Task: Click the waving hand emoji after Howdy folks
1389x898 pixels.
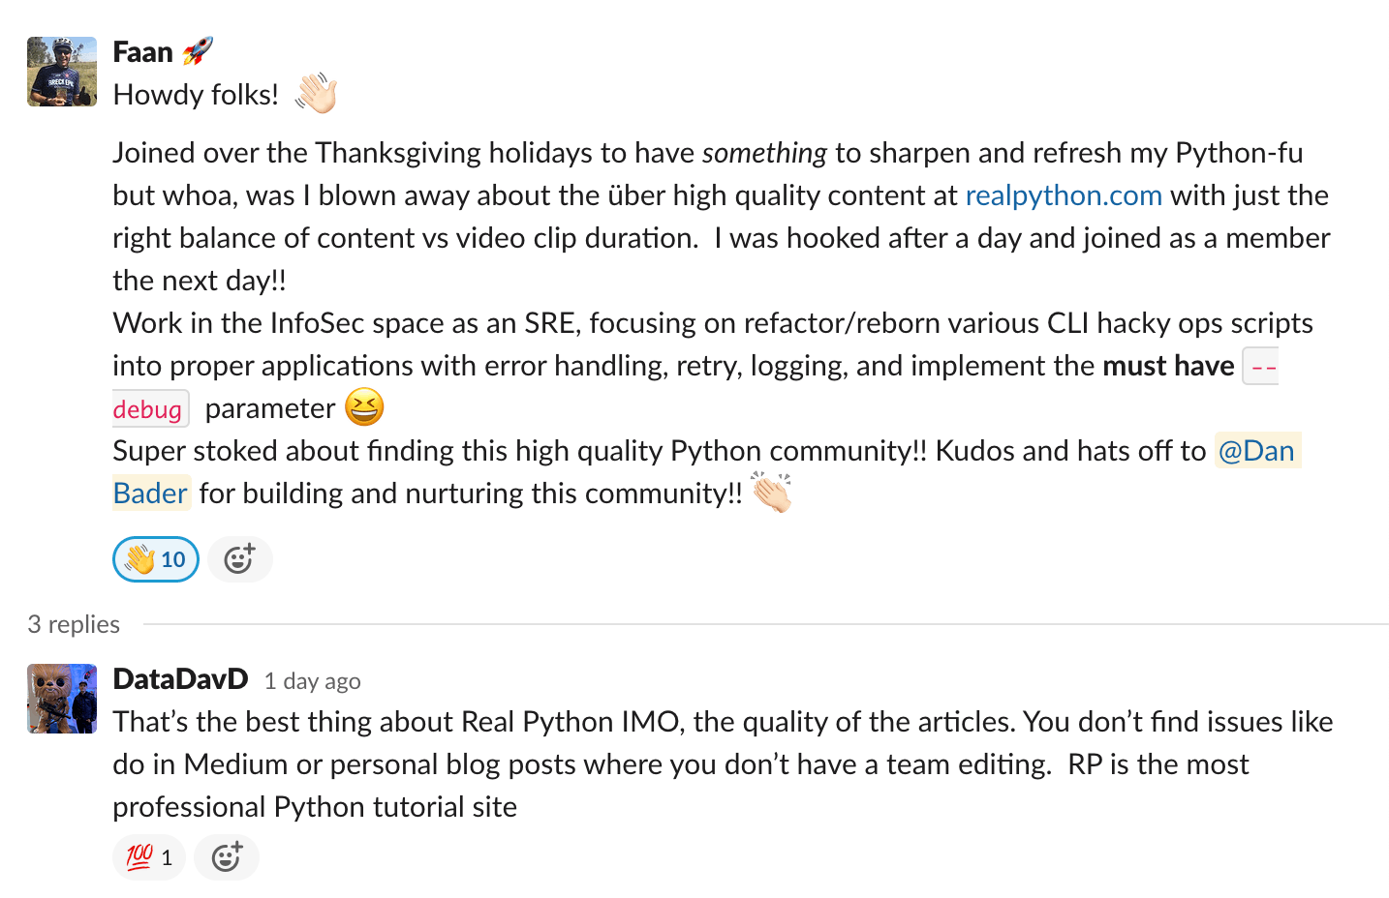Action: point(316,92)
